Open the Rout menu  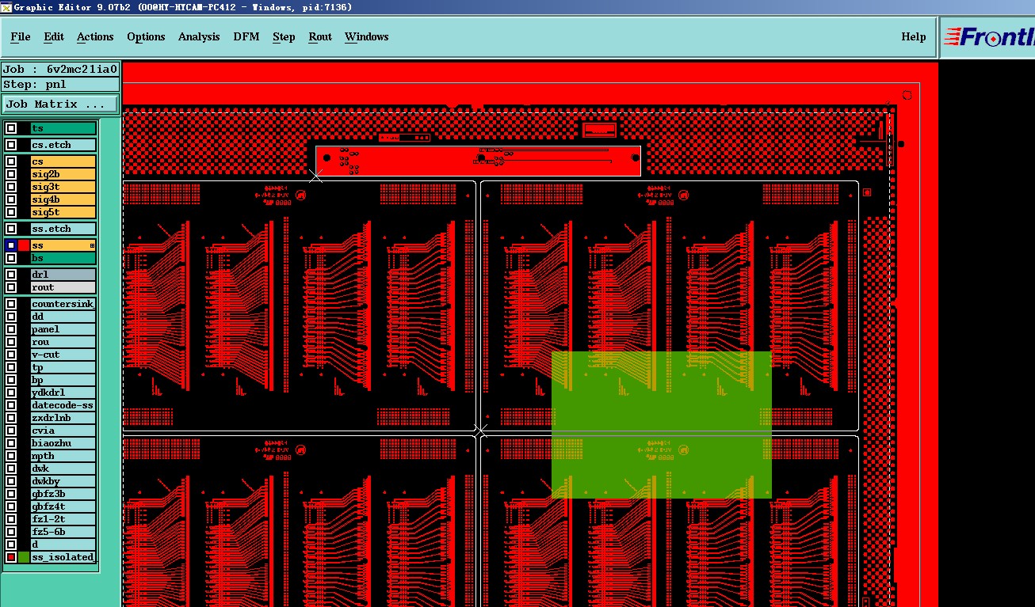[320, 36]
